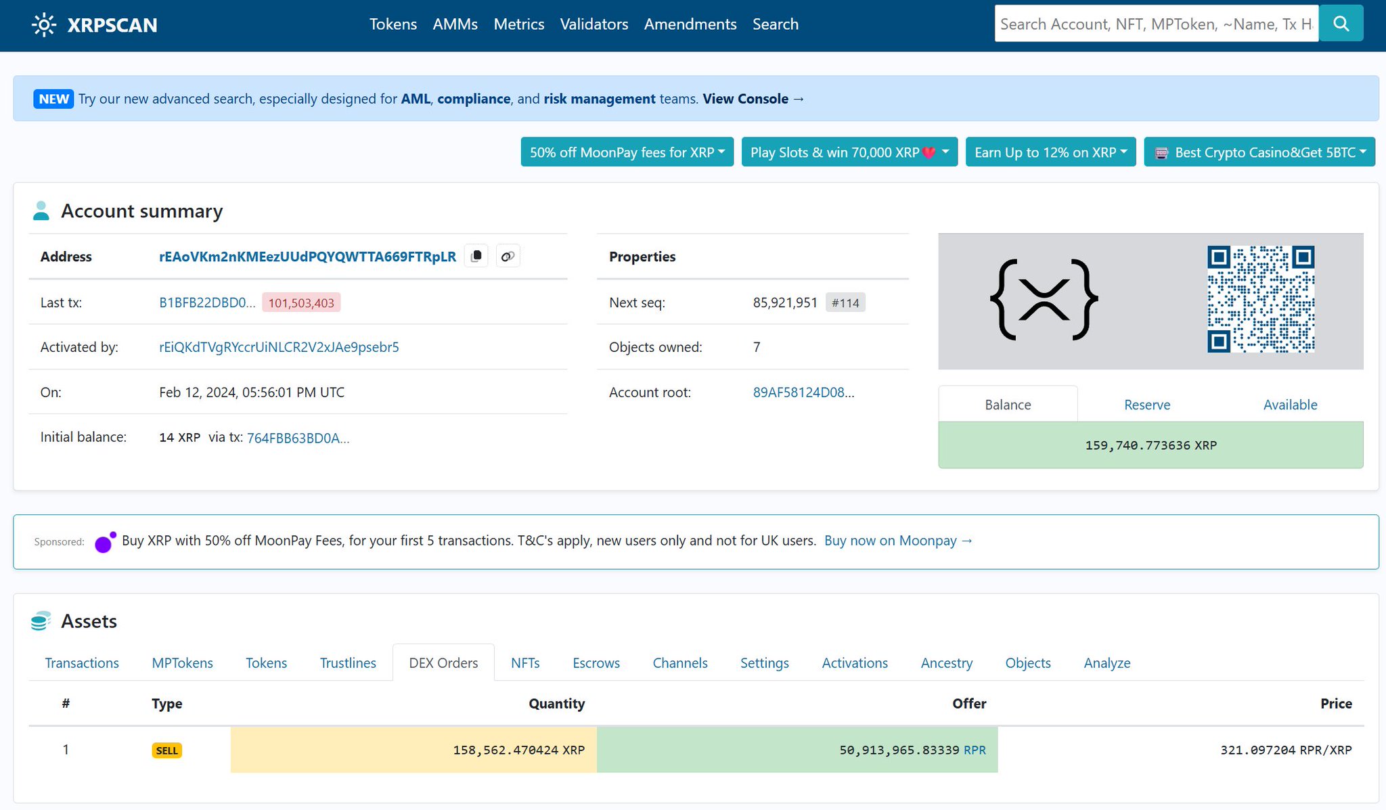
Task: Click the account QR code image
Action: tap(1260, 299)
